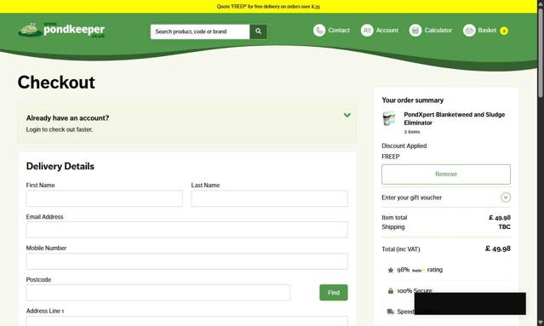The height and width of the screenshot is (326, 544).
Task: Click the 'Login to check out faster.' text
Action: (60, 129)
